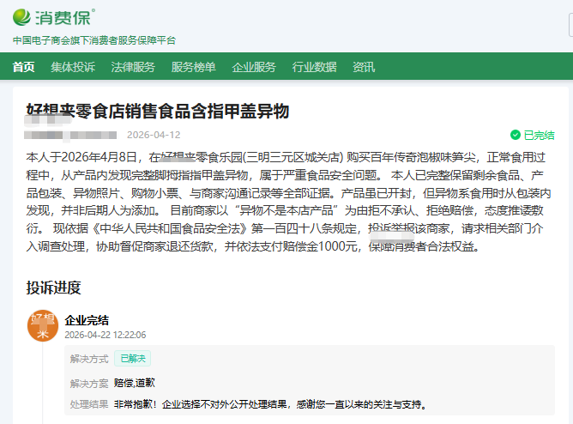Click the green 已完结 checkmark icon
Viewport: 573px width, 424px height.
[515, 136]
